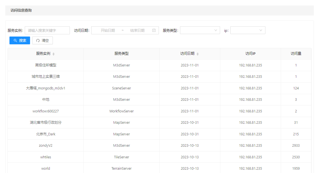The image size is (318, 173).
Task: Click the 访问量 column header
Action: pyautogui.click(x=296, y=54)
